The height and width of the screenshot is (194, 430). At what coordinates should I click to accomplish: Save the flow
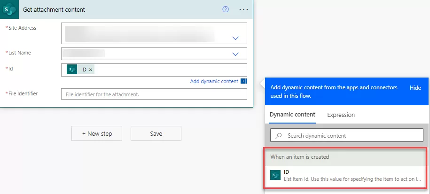pos(156,134)
